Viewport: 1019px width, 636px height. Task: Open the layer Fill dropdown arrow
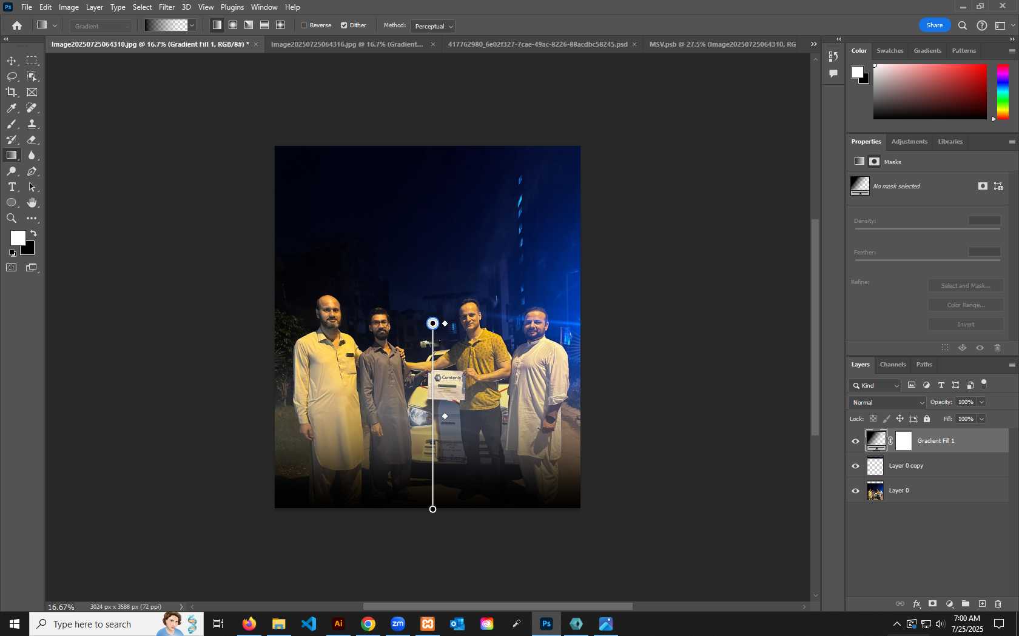click(x=981, y=419)
